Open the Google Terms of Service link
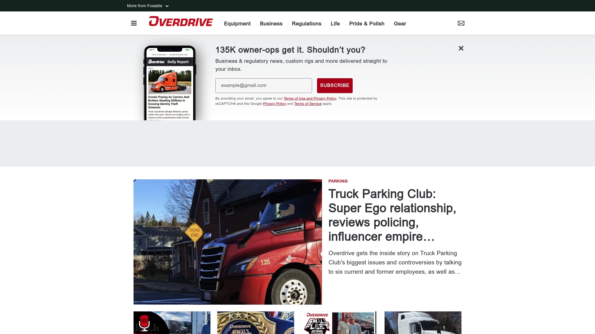This screenshot has height=334, width=595. [308, 104]
